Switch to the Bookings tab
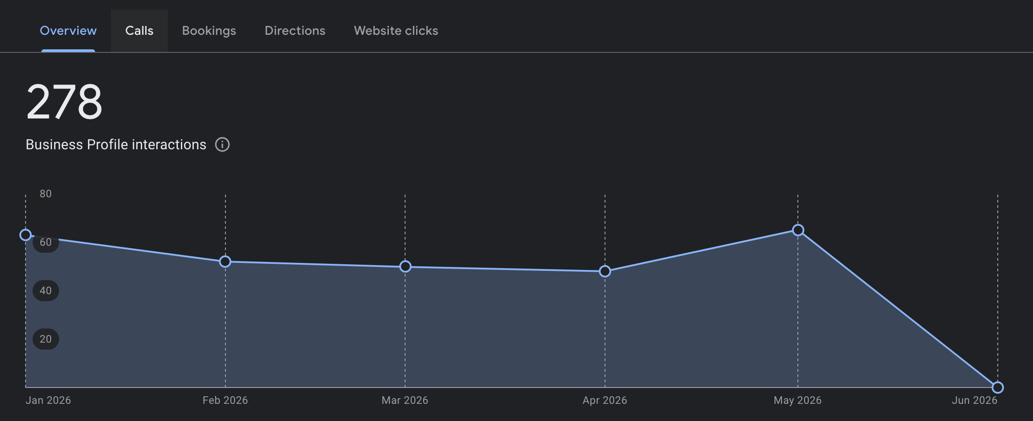The height and width of the screenshot is (421, 1033). [x=209, y=31]
